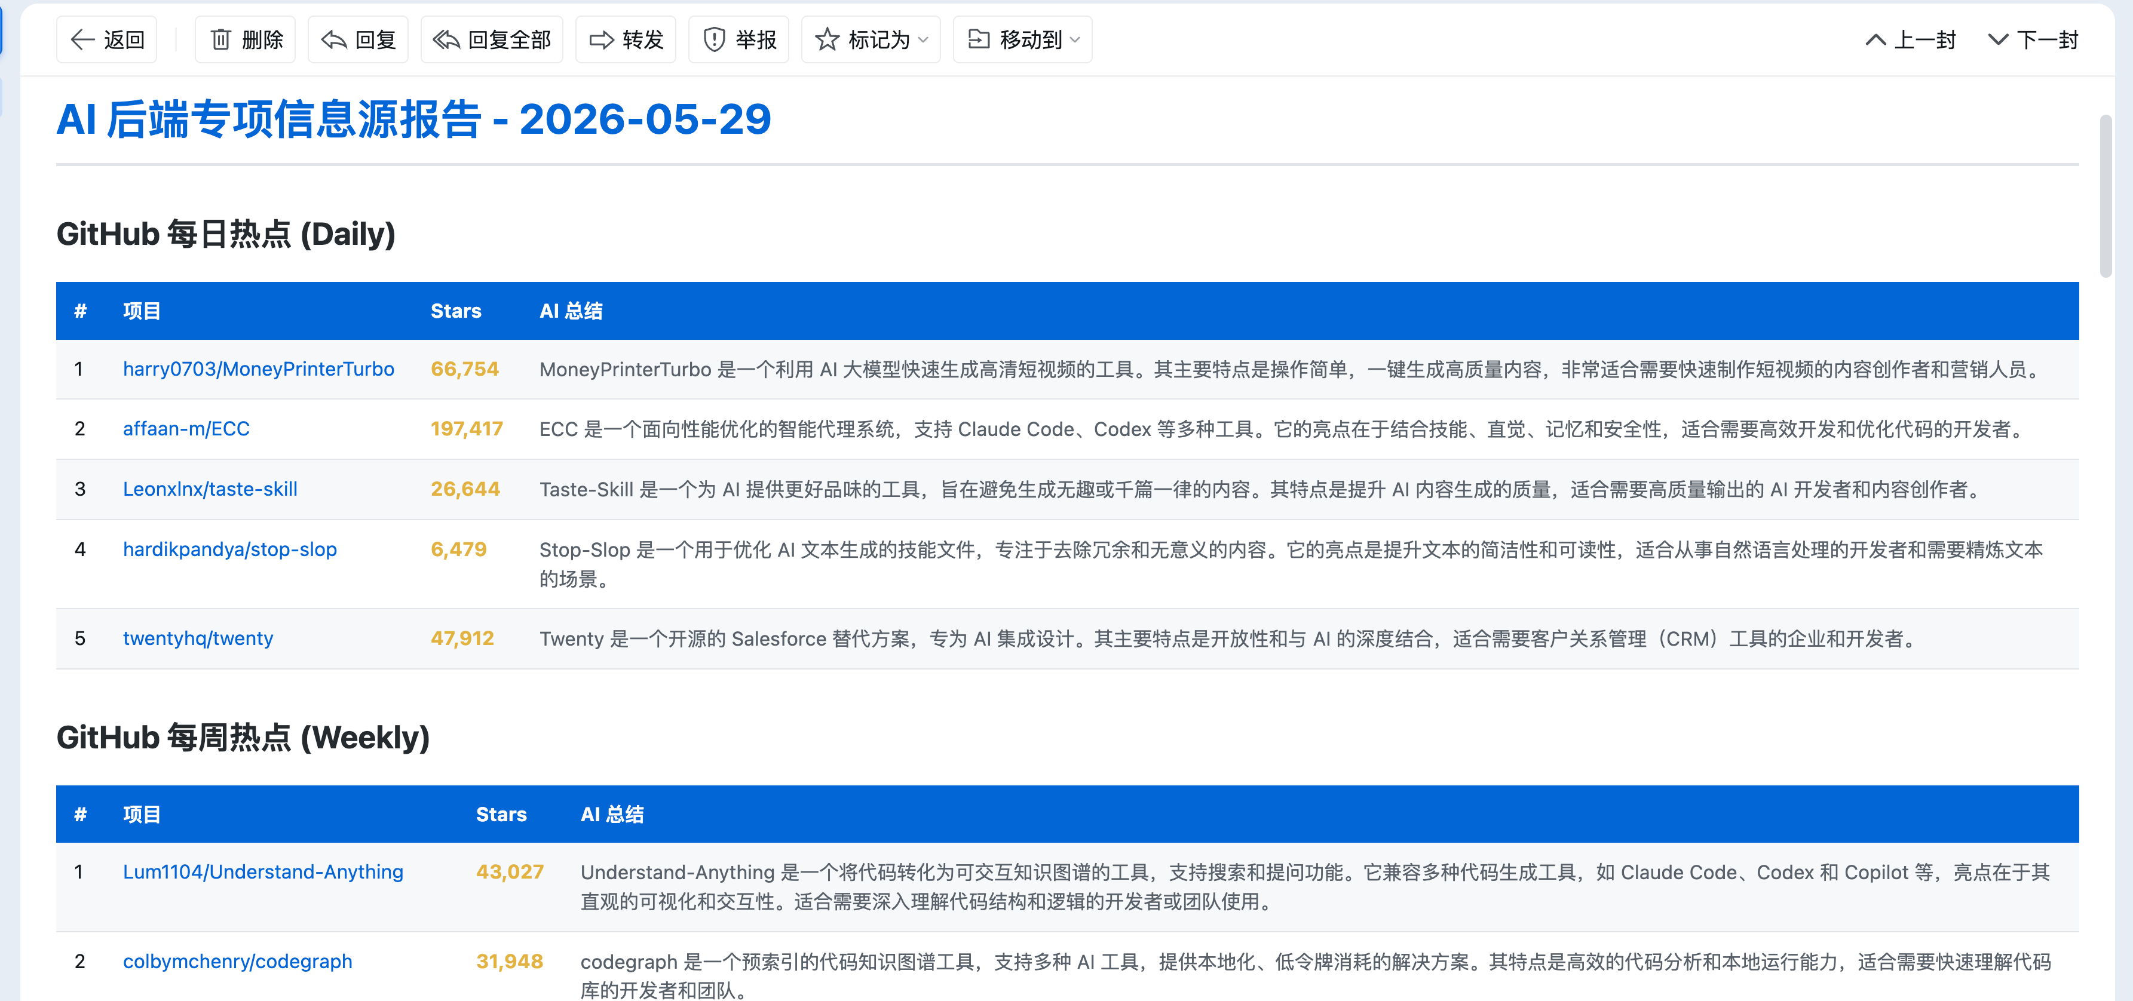Viewport: 2133px width, 1001px height.
Task: Click the MoneyPrinterTurbo summary text
Action: [1290, 369]
